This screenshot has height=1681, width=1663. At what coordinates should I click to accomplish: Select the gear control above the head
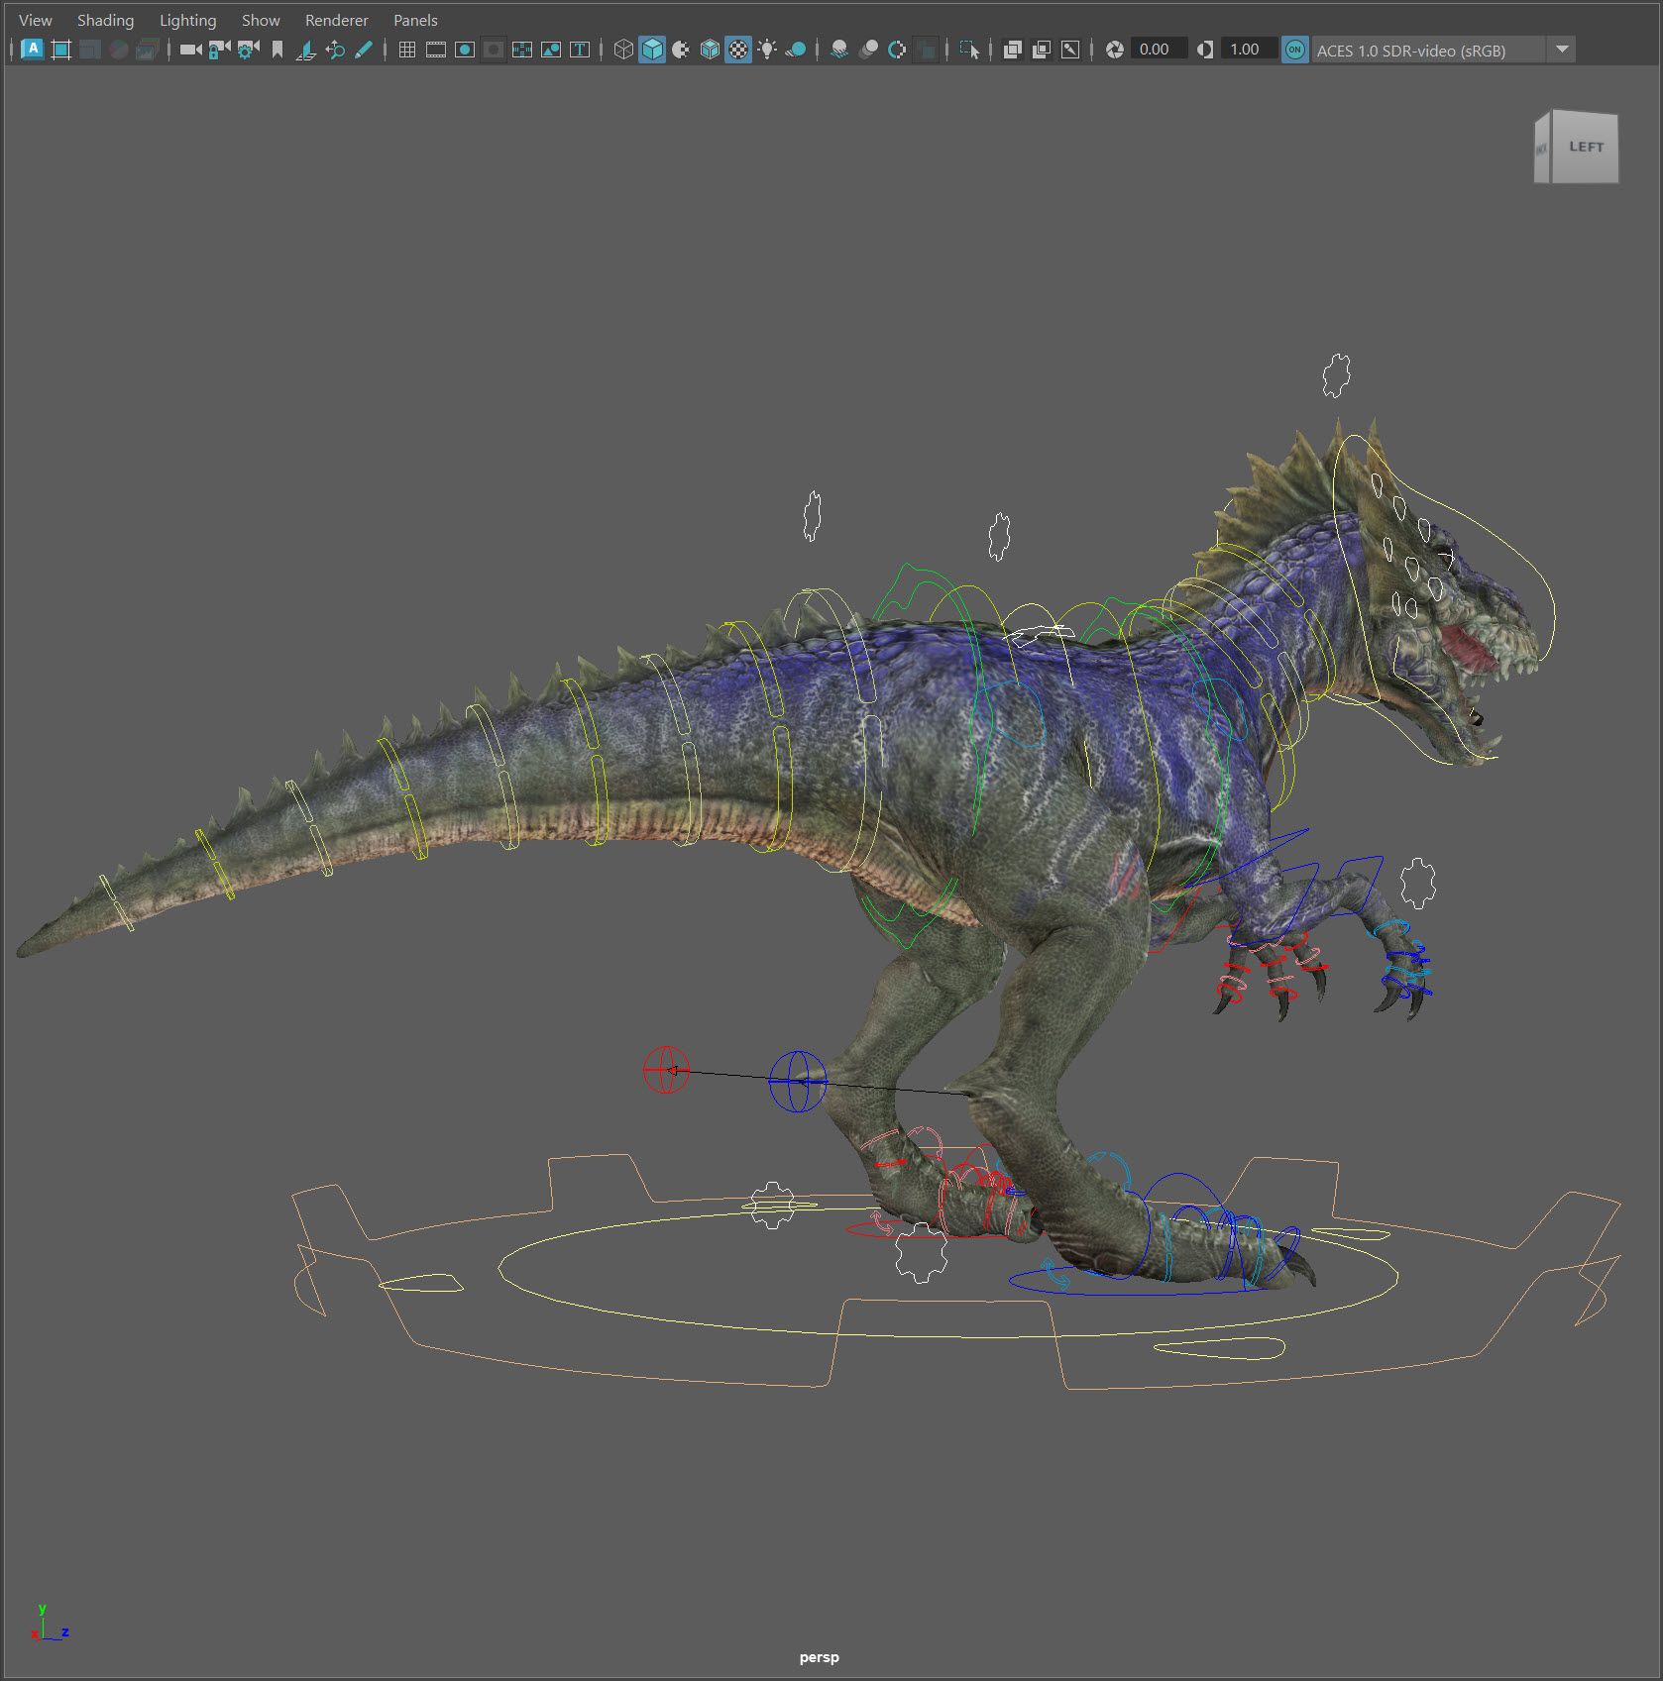(1336, 375)
